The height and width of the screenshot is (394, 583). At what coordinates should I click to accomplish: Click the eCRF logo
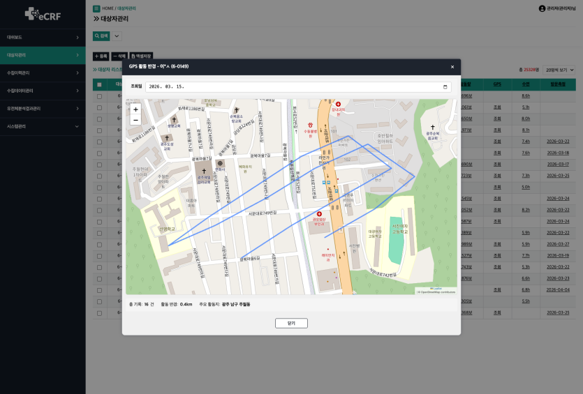tap(43, 14)
